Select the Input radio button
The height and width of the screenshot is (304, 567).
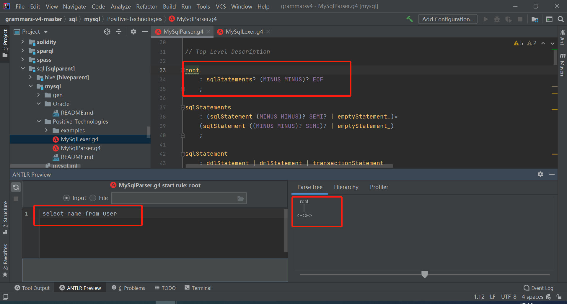coord(67,198)
